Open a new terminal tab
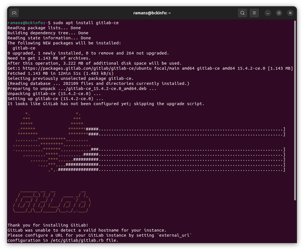 coord(14,13)
